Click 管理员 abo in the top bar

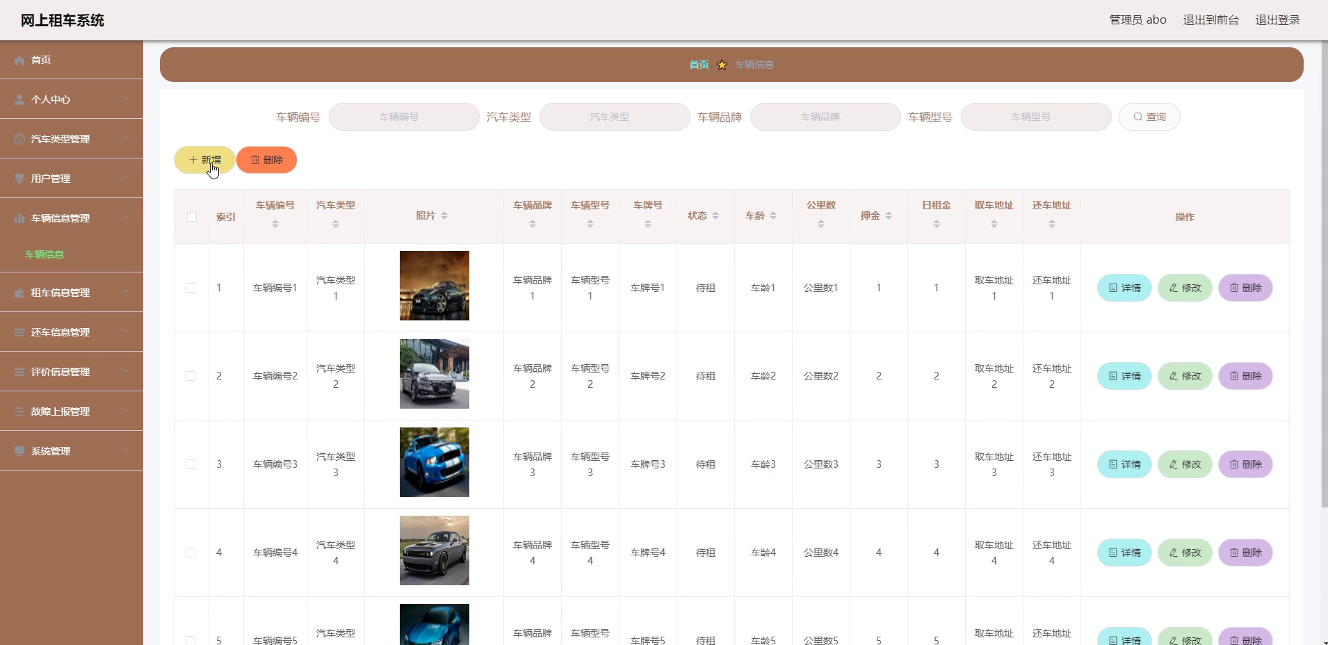click(1137, 20)
